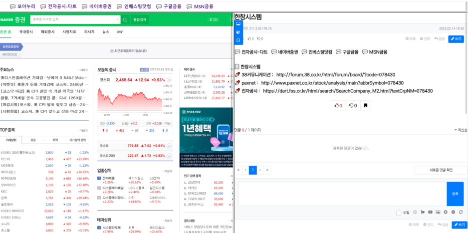Go to previous comment page arrow

[245, 170]
